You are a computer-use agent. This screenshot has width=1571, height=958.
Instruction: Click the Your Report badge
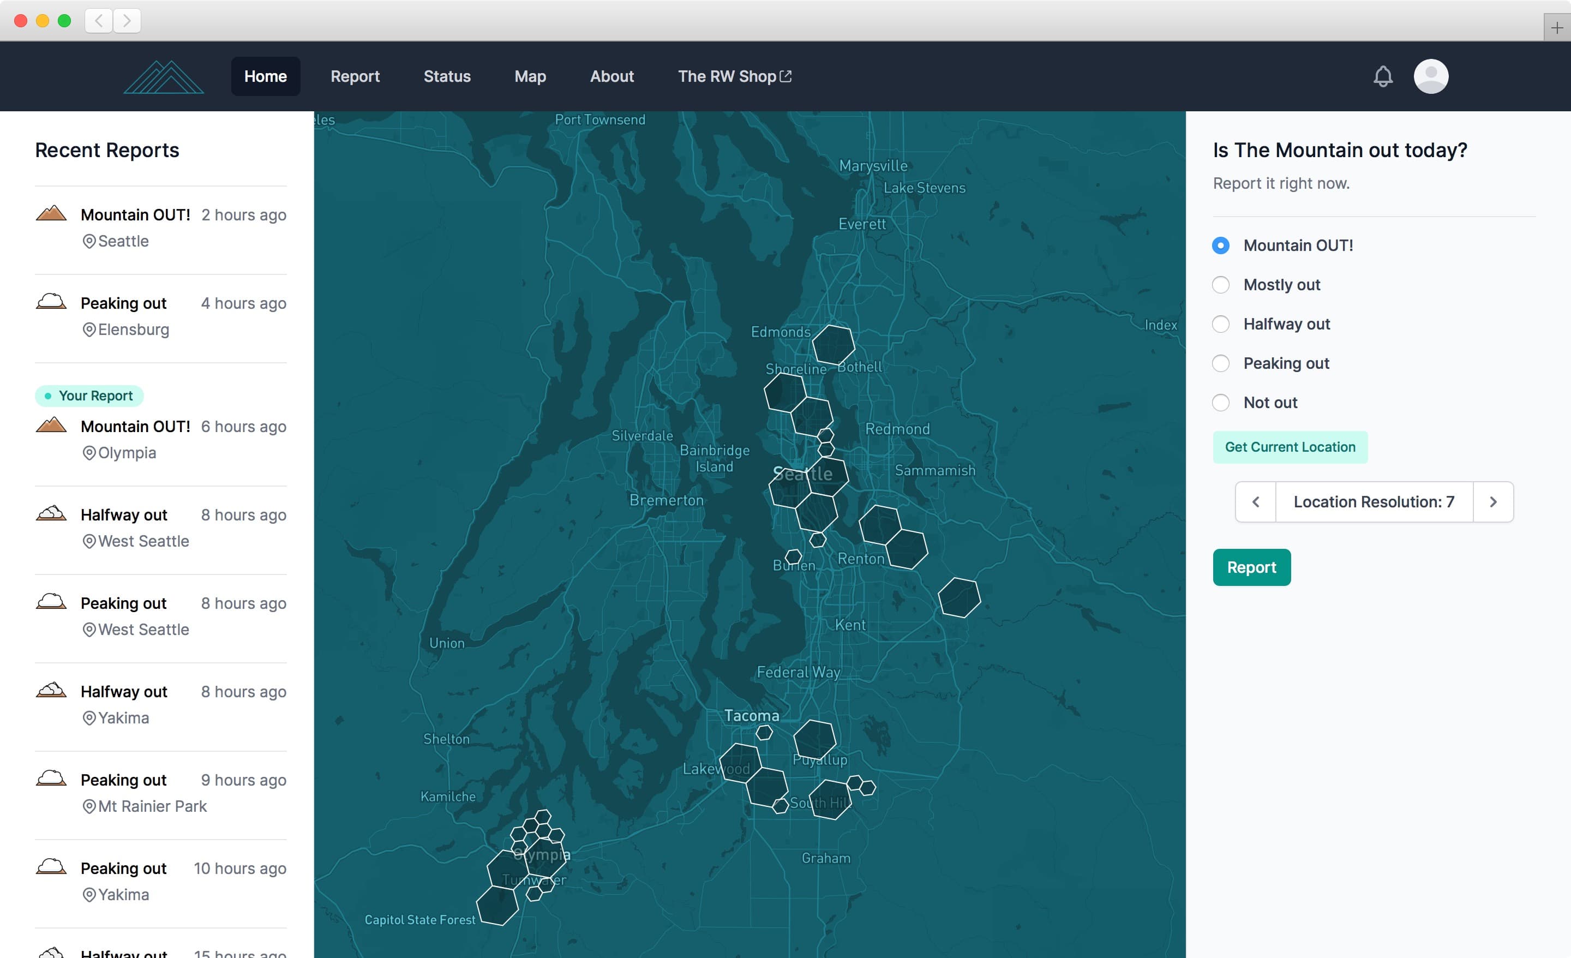tap(89, 396)
